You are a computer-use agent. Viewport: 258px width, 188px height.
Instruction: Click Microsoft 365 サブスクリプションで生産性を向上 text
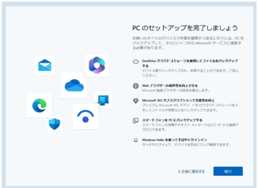pyautogui.click(x=178, y=100)
